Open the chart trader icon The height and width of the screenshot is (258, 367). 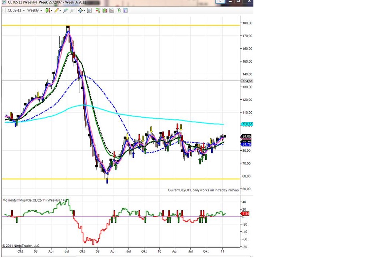click(x=98, y=10)
